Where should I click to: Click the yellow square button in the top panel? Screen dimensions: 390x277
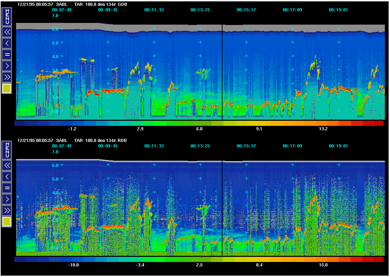pos(7,89)
